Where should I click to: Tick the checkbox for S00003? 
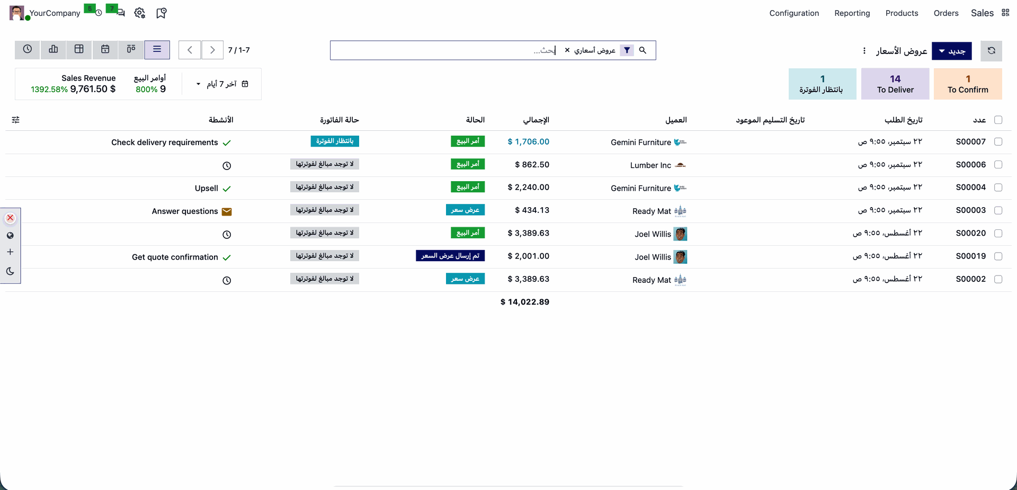[x=998, y=210]
